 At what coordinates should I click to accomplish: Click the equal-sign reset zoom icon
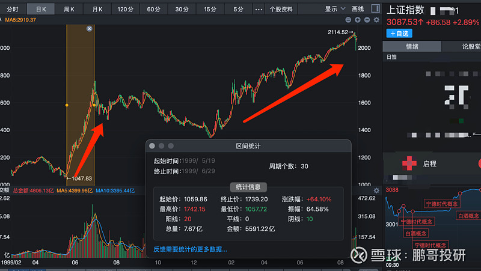point(348,20)
